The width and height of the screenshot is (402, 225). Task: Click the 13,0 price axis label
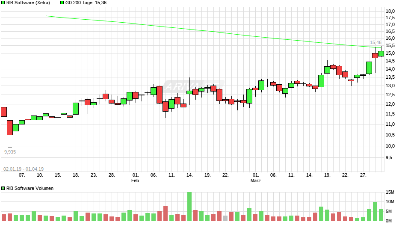point(390,86)
